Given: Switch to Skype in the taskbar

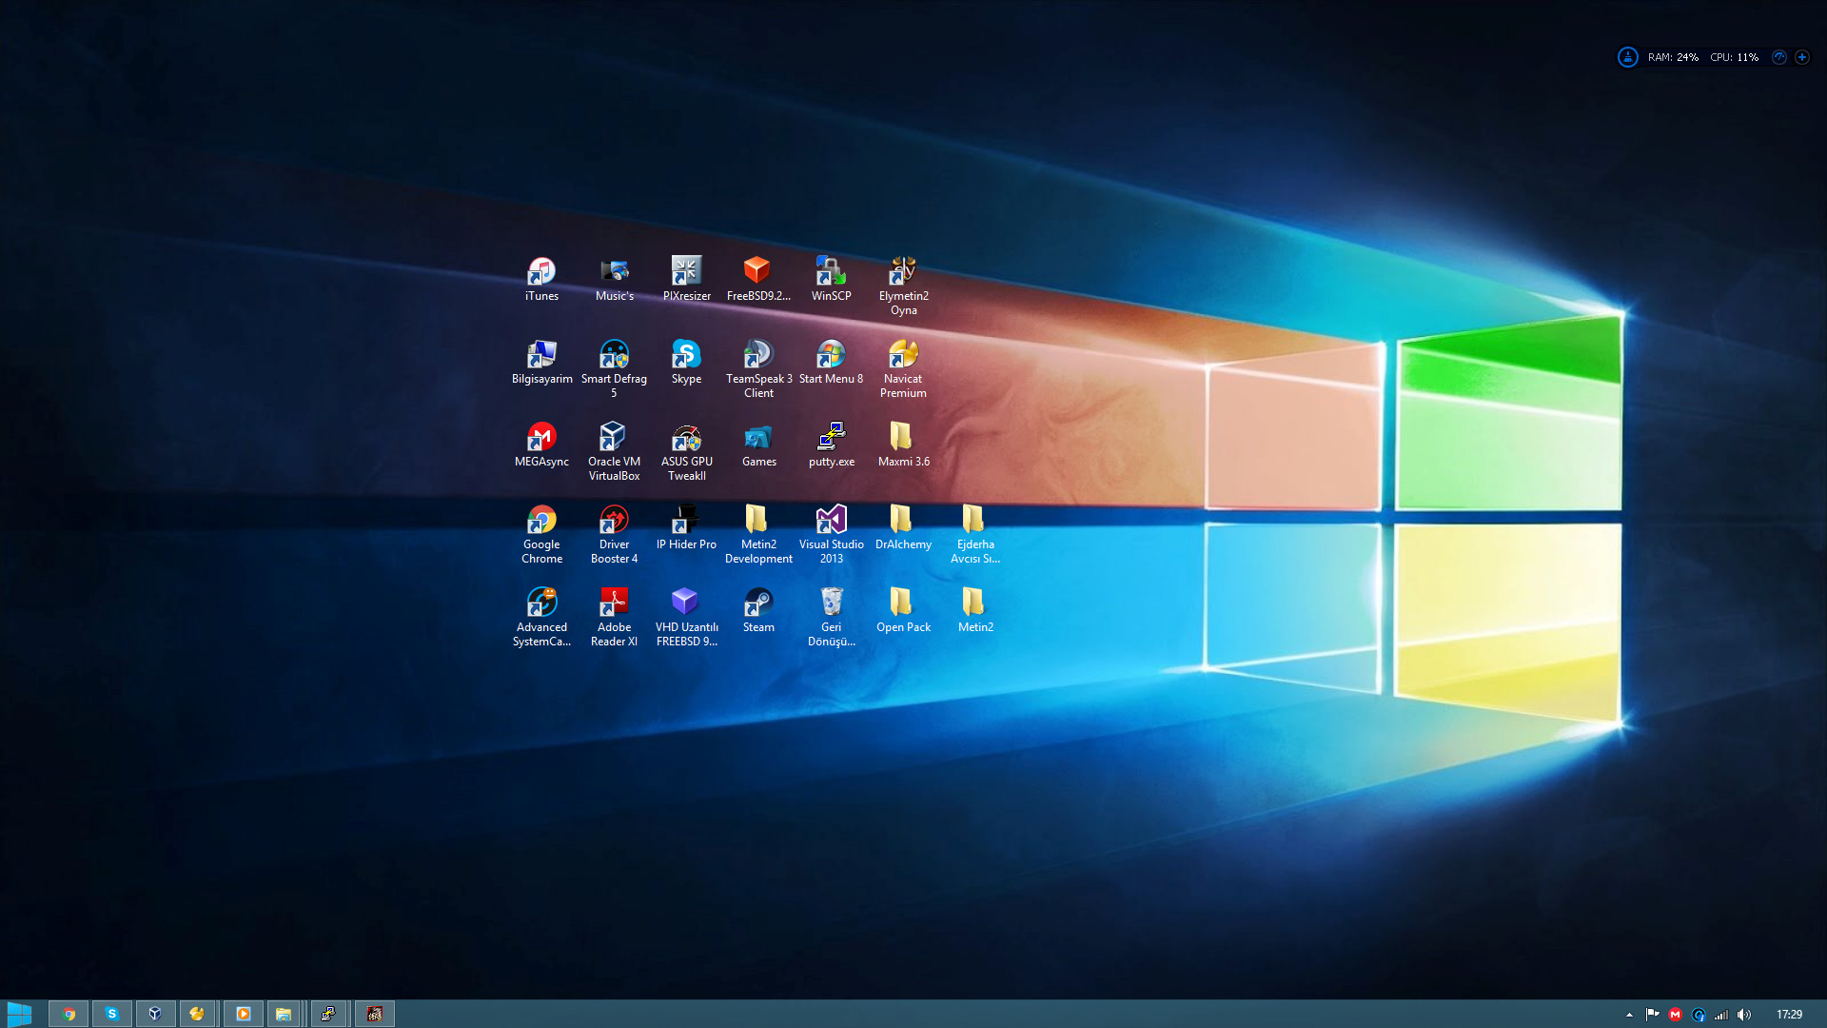Looking at the screenshot, I should tap(112, 1014).
